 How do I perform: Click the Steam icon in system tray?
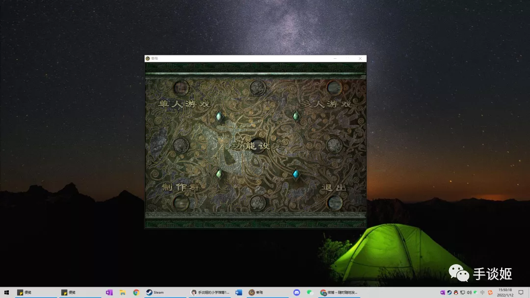[449, 293]
